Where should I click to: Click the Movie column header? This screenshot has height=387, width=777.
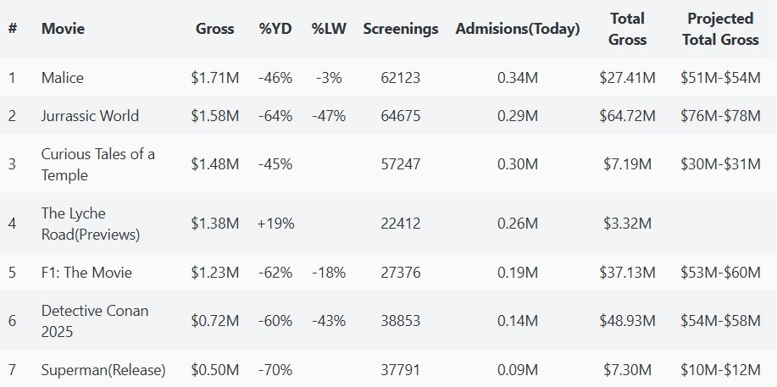[63, 29]
